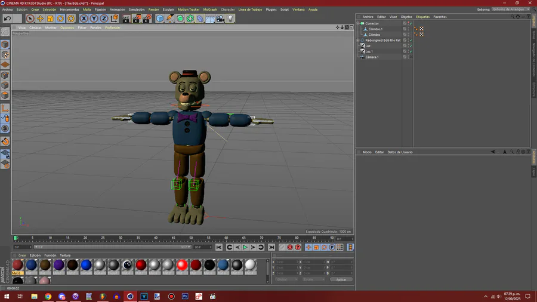This screenshot has width=537, height=302.
Task: Open Datos de Usuario menu
Action: pos(400,152)
